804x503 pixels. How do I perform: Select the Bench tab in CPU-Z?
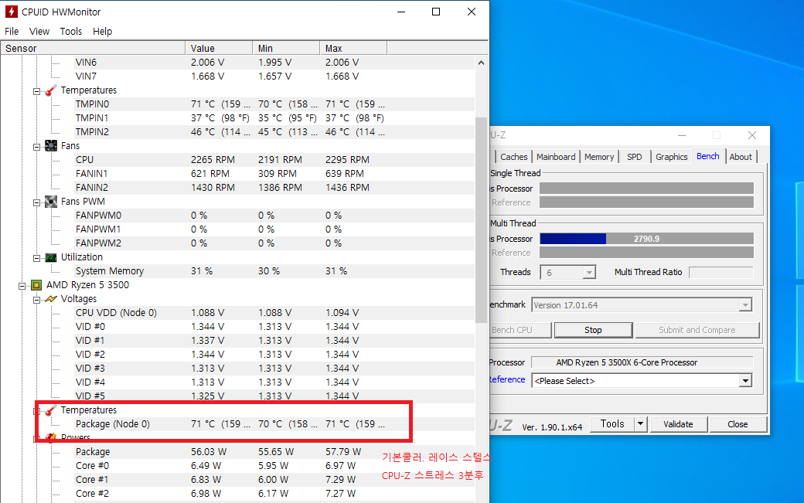click(x=707, y=156)
